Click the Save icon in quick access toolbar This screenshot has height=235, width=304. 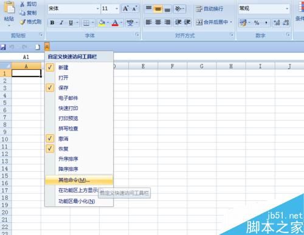click(x=3, y=47)
